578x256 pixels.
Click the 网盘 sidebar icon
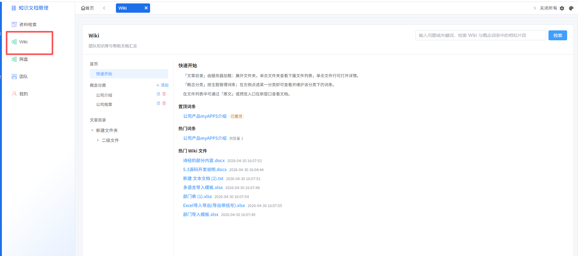(14, 59)
